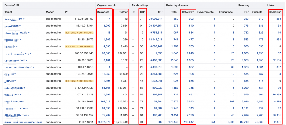
Task: Open dropdown arrow for target with IP 138.201.85.72
Action: click(x=20, y=40)
